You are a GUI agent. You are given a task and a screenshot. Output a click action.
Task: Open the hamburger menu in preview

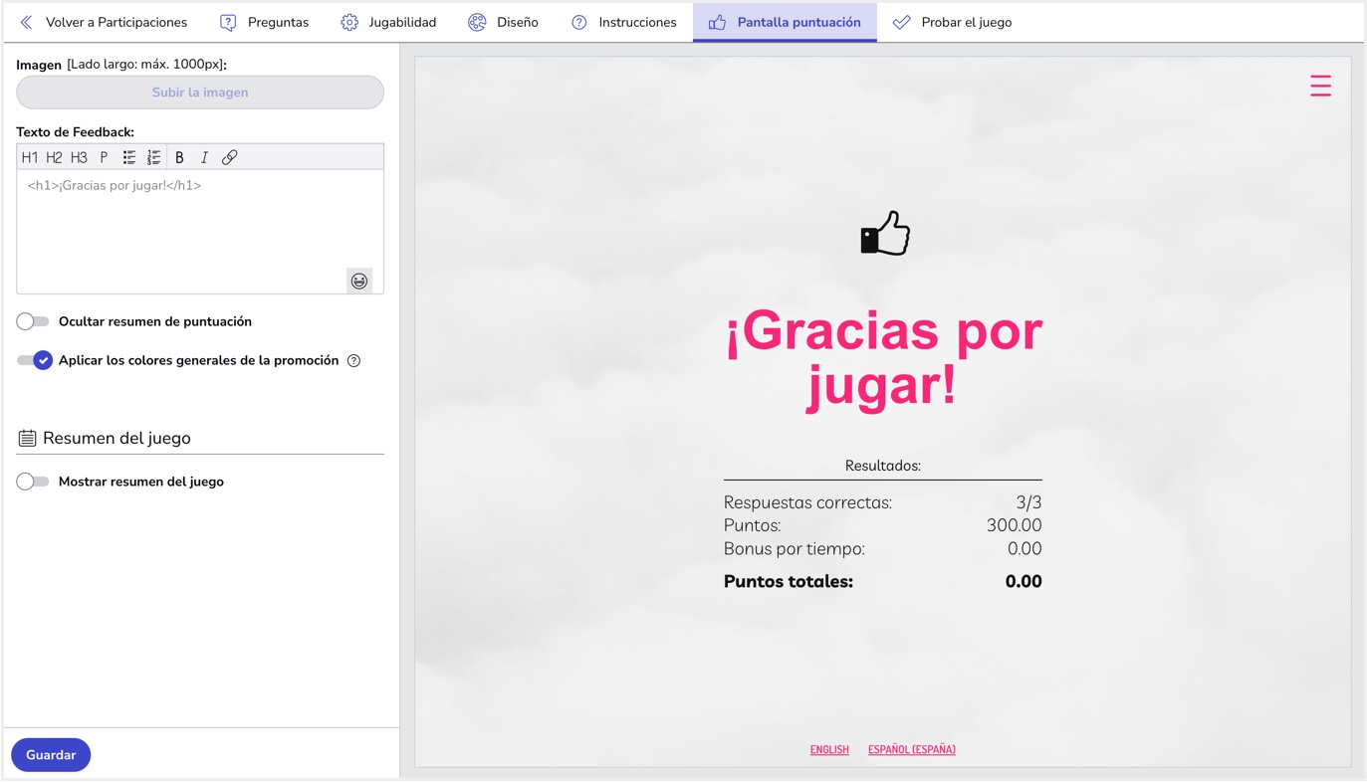pyautogui.click(x=1320, y=86)
